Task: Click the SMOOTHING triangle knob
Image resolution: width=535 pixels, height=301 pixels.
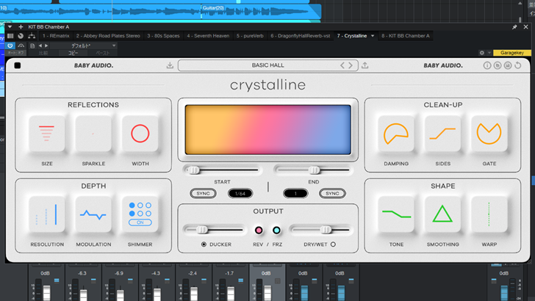Action: coord(442,214)
